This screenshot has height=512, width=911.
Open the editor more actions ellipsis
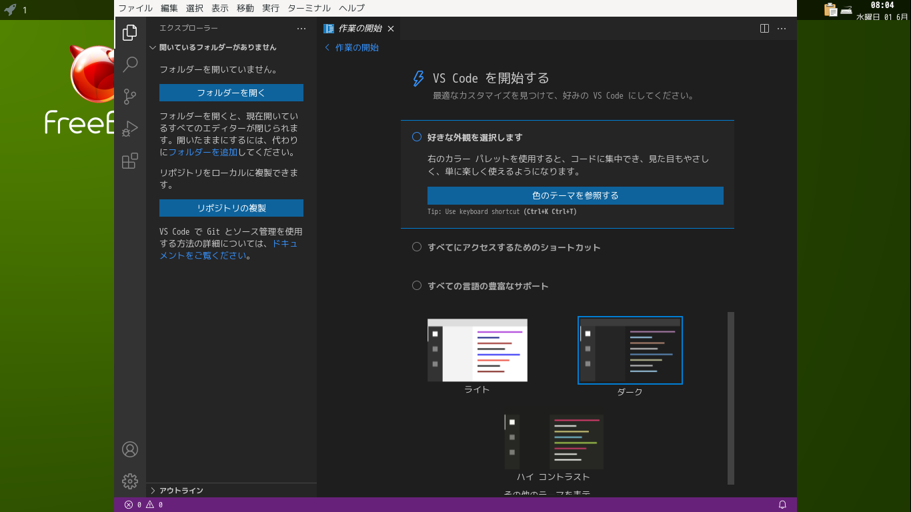782,29
